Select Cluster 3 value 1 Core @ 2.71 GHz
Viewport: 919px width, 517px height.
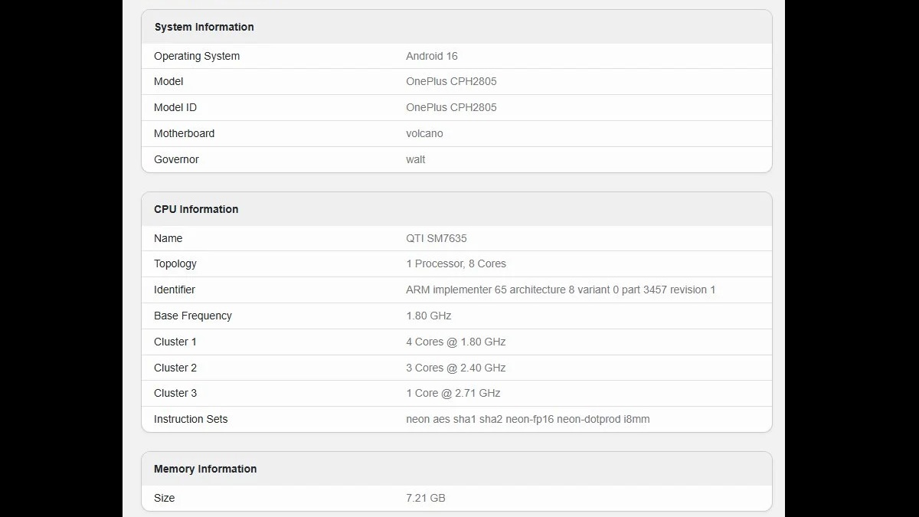click(x=453, y=393)
